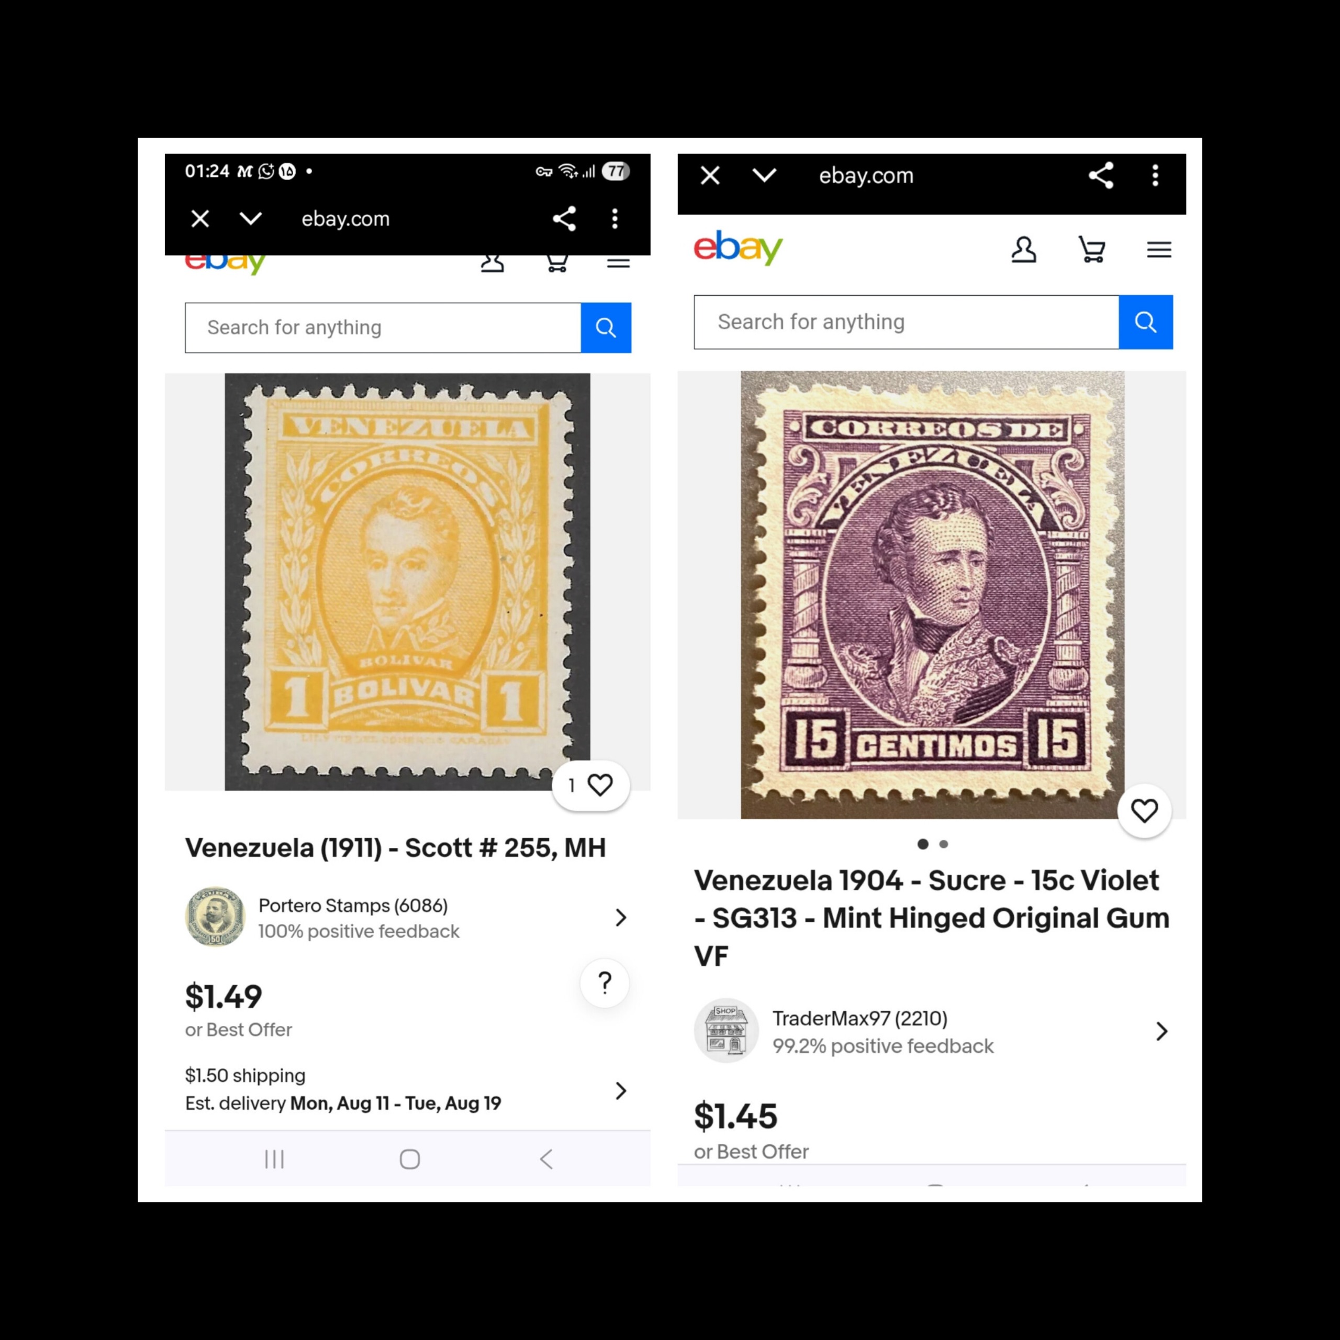Expand TraderMax97 seller details chevron
The image size is (1340, 1340).
click(x=1162, y=1031)
